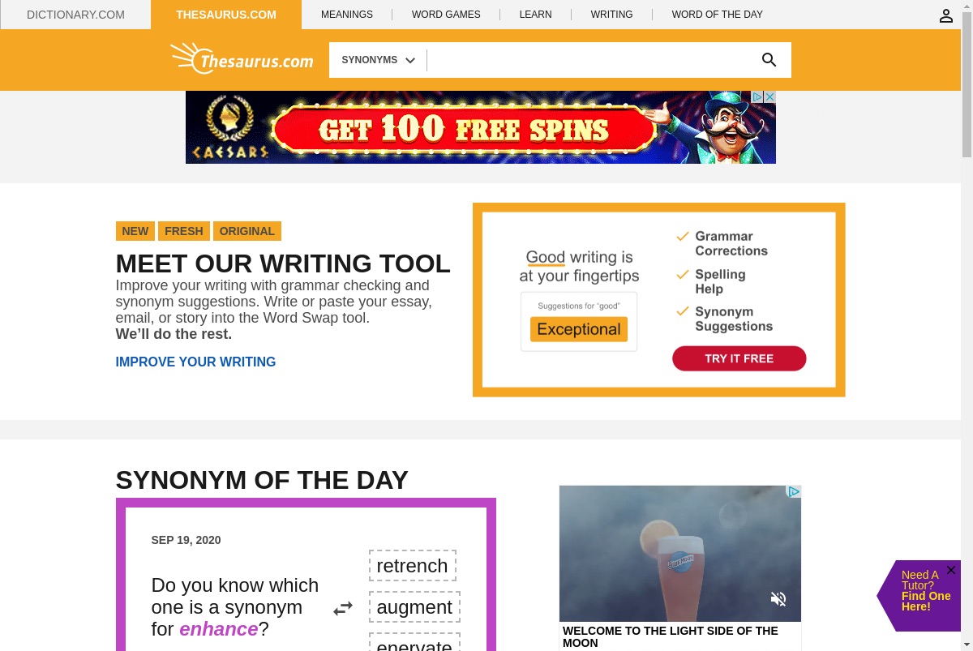The height and width of the screenshot is (651, 973).
Task: Click the search magnifier icon
Action: pyautogui.click(x=769, y=60)
